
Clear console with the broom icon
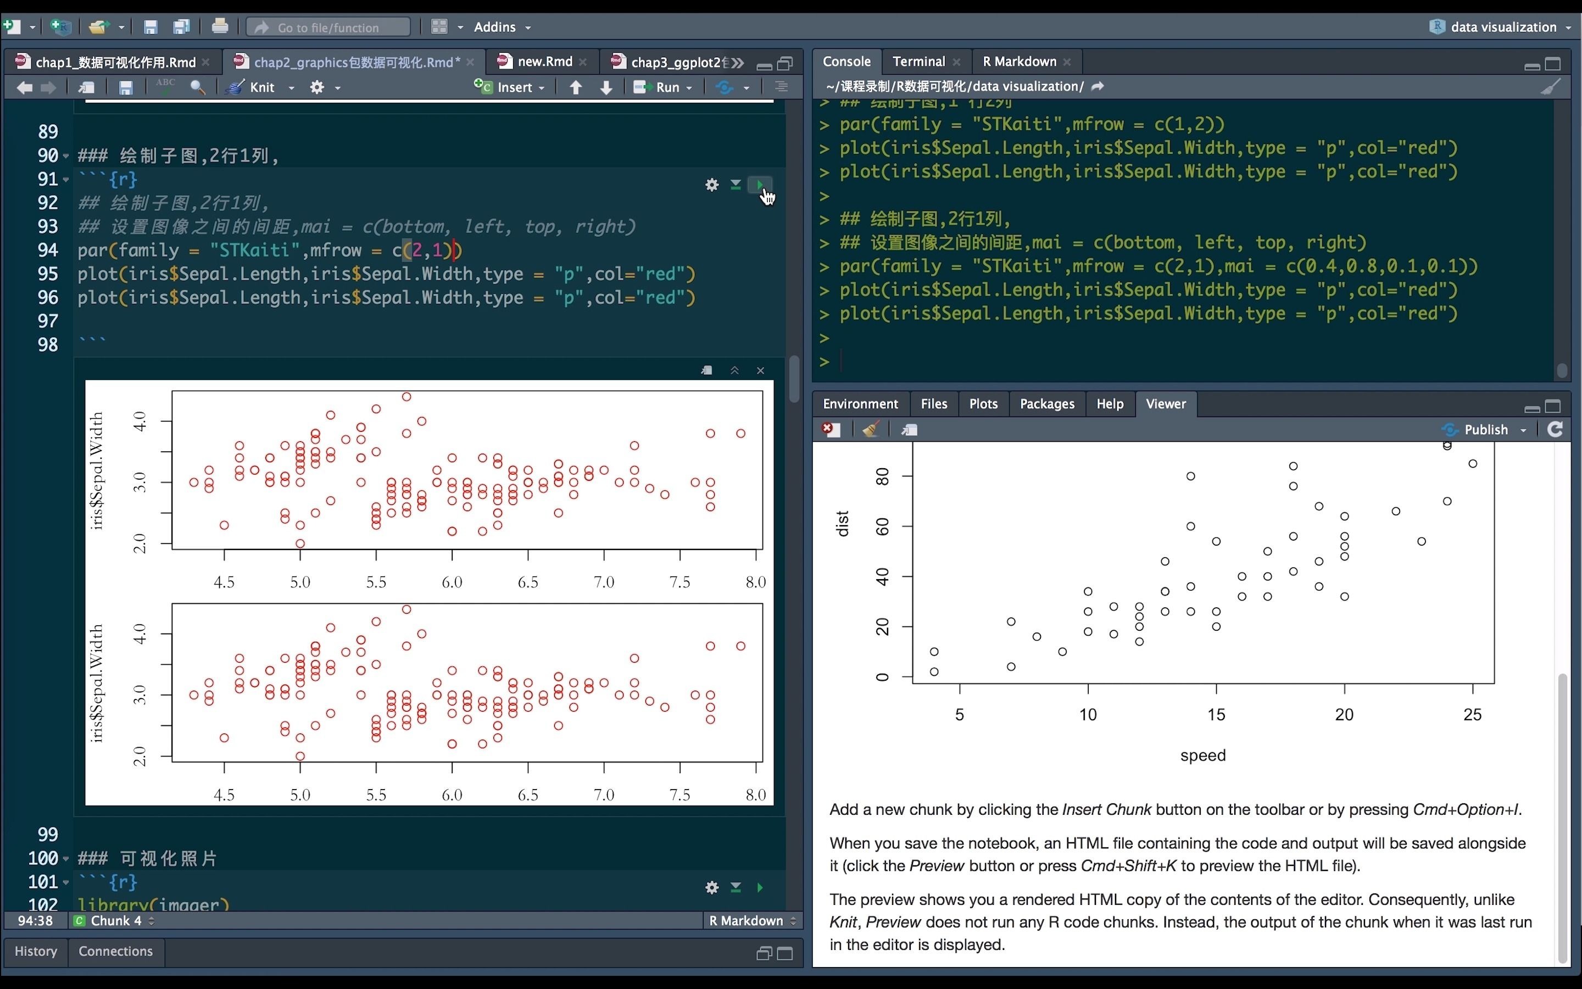tap(1550, 87)
